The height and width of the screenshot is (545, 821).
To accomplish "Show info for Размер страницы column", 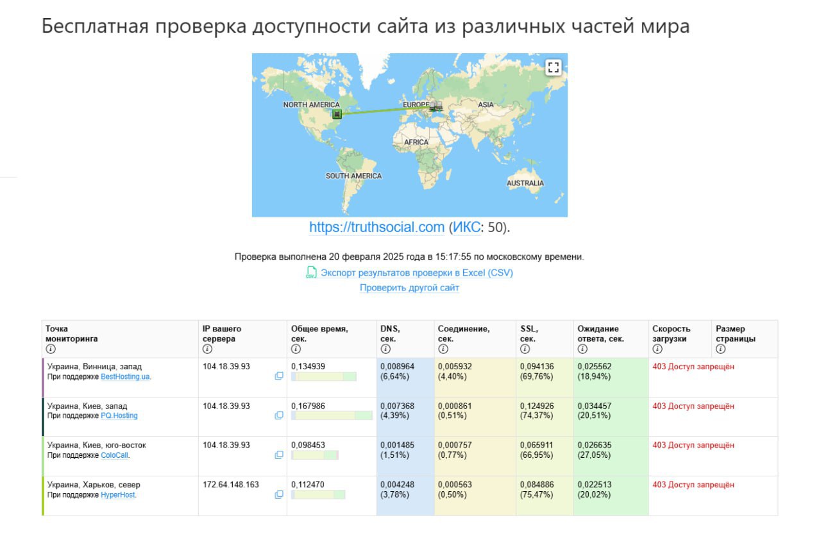I will (x=720, y=349).
